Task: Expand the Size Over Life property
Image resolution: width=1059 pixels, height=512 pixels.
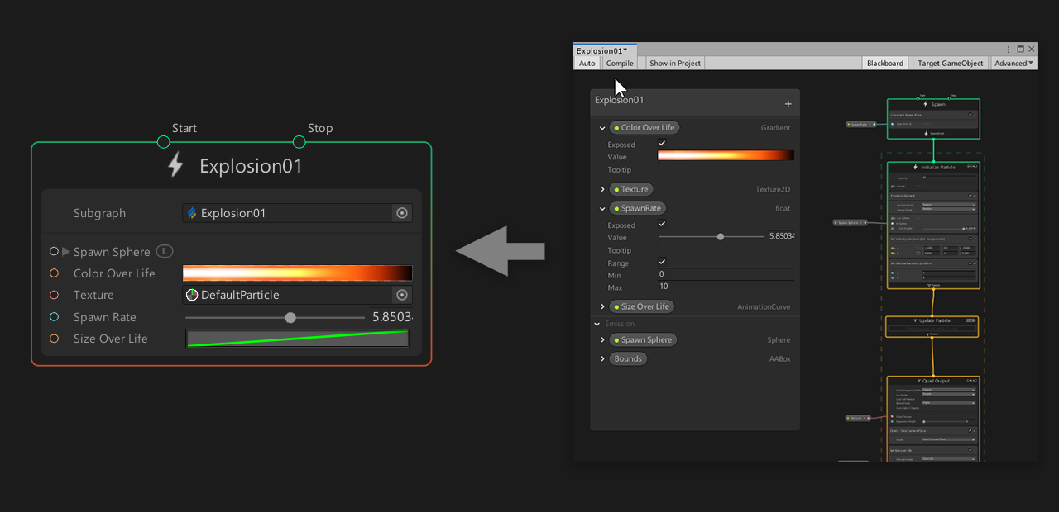Action: (602, 306)
